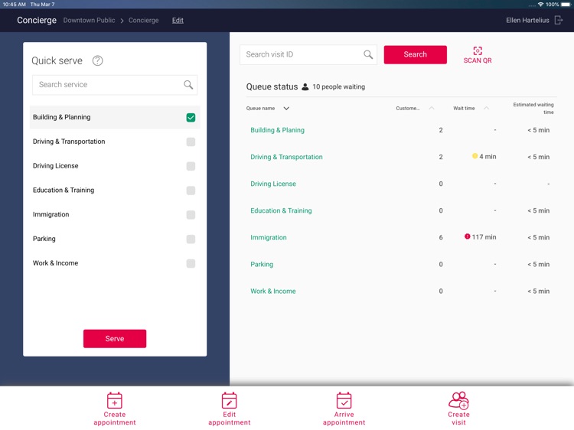Click breadcrumb arrow after Downtown Public
Viewport: 574px width, 430px height.
122,21
